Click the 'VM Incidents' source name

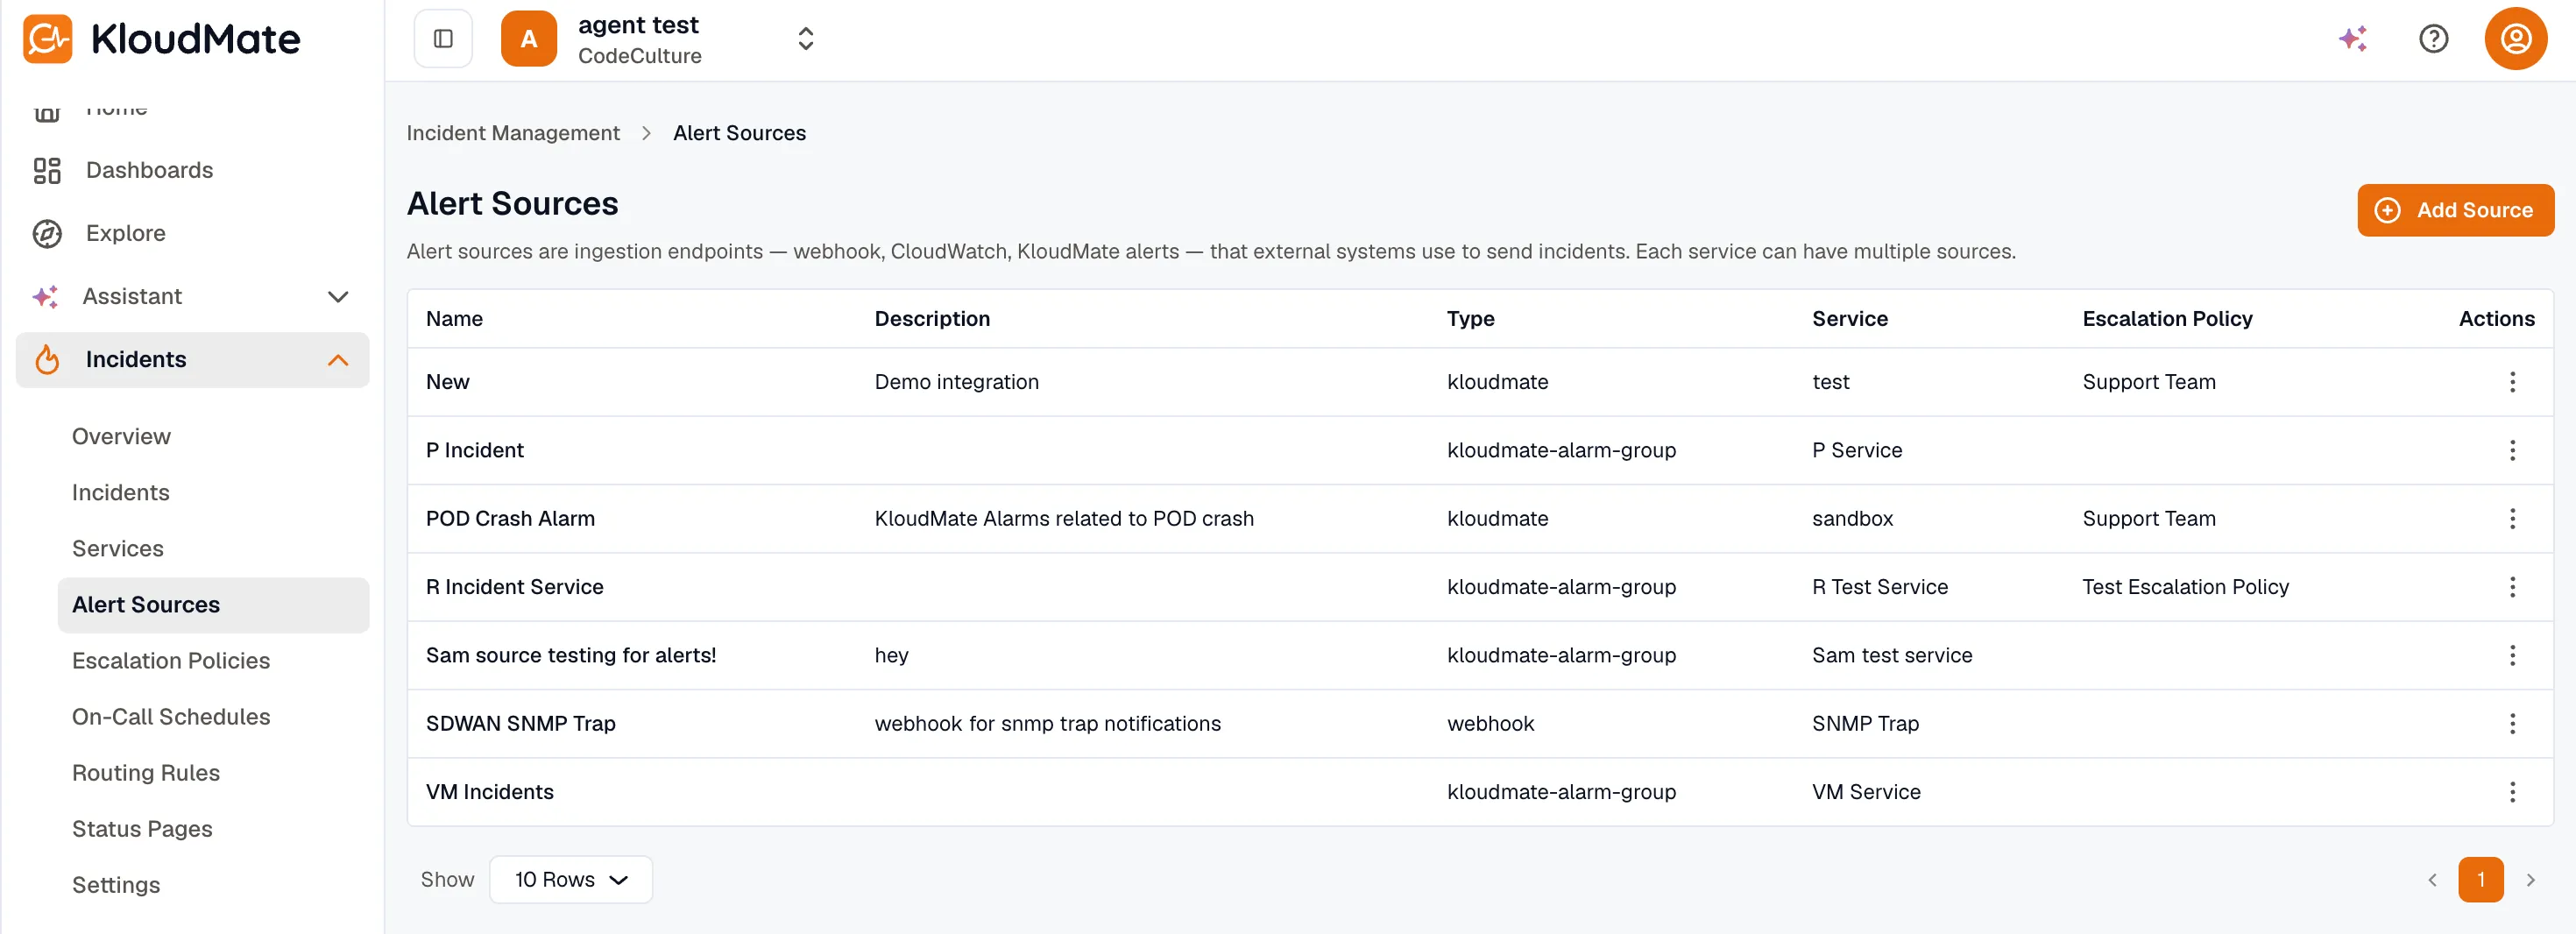[489, 792]
